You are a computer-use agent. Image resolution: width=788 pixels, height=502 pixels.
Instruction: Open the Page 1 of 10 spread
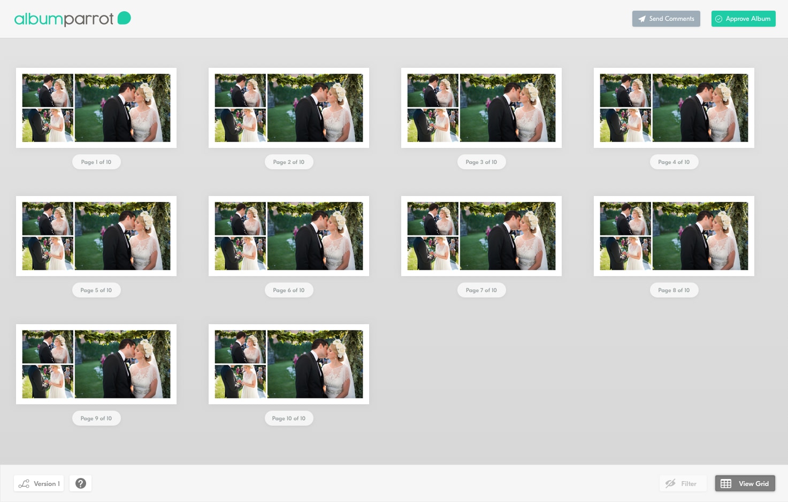(x=96, y=107)
